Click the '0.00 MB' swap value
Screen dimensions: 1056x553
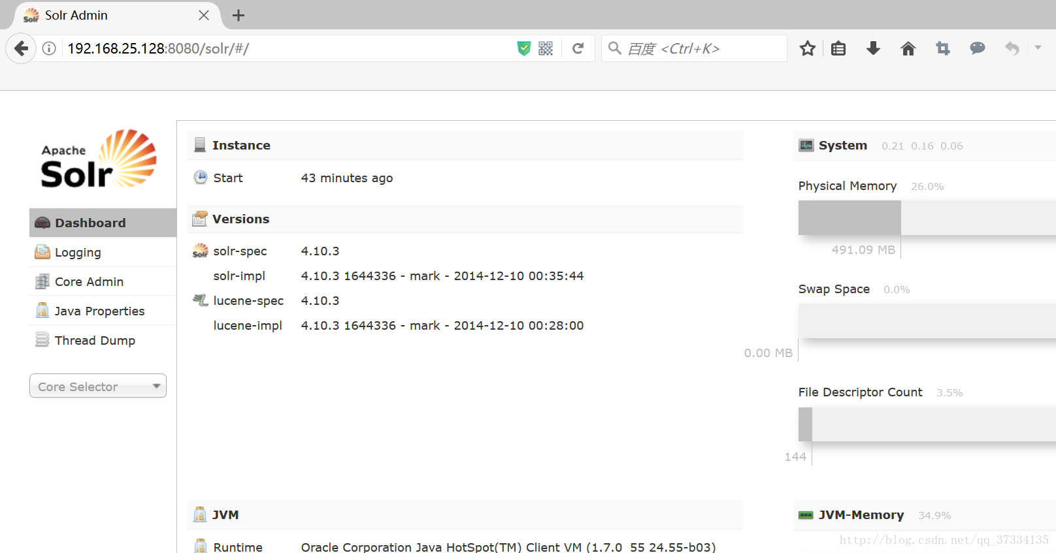click(768, 353)
